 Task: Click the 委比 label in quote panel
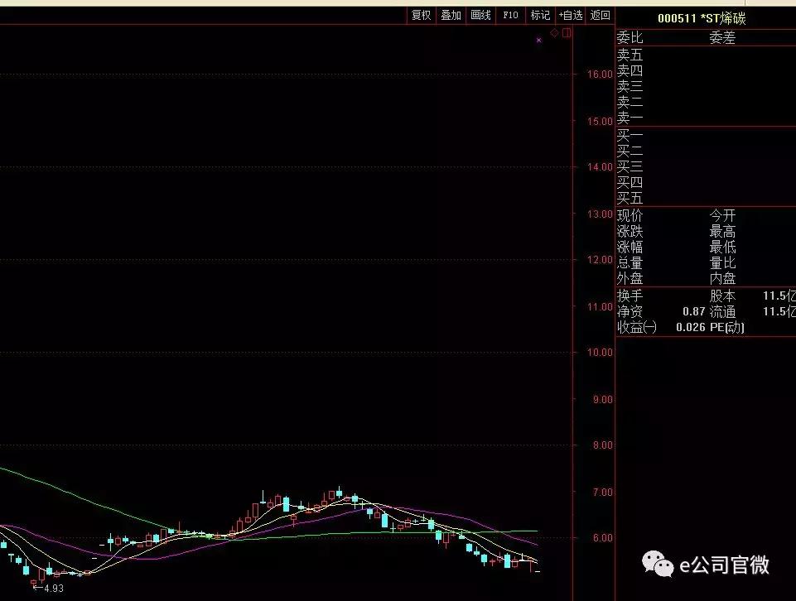coord(630,38)
